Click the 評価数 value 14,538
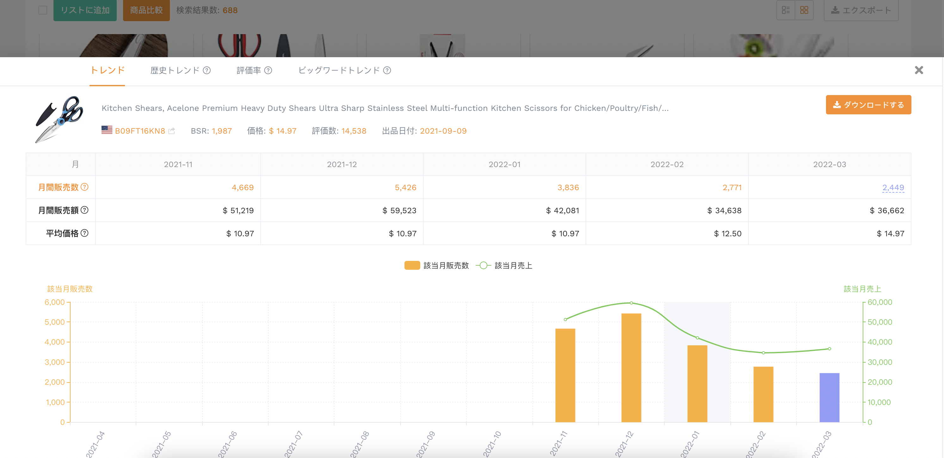The width and height of the screenshot is (944, 458). pyautogui.click(x=354, y=131)
